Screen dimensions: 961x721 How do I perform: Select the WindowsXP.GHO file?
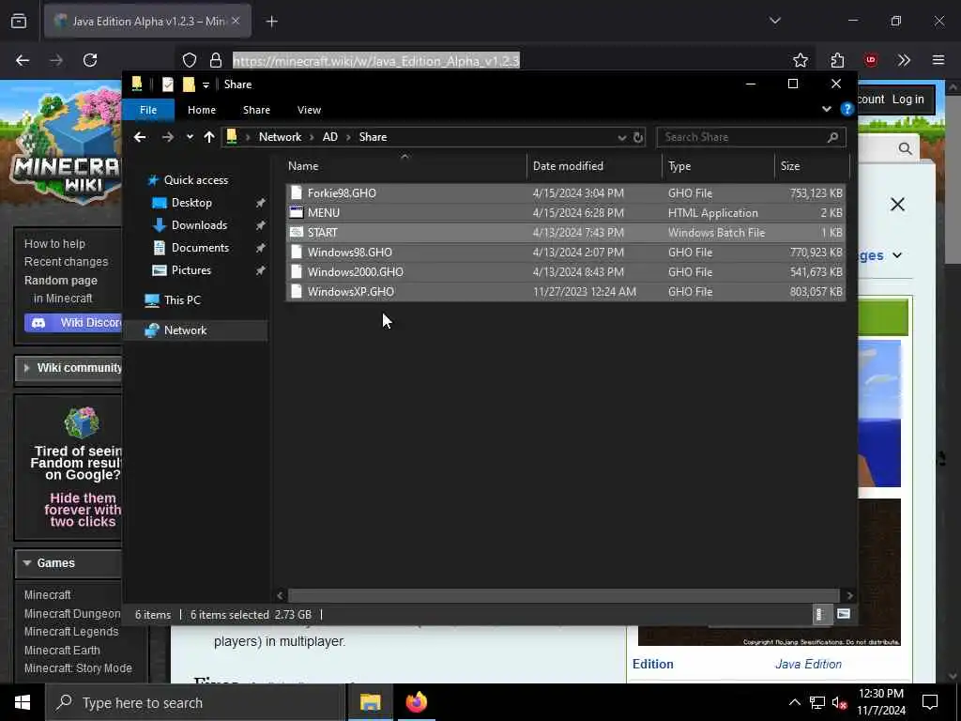point(565,291)
